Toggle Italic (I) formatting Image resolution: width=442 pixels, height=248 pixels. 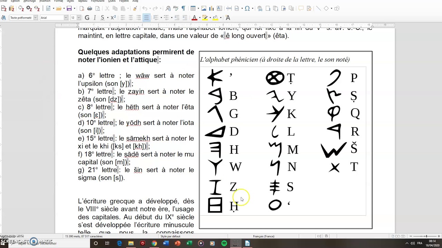(x=95, y=18)
